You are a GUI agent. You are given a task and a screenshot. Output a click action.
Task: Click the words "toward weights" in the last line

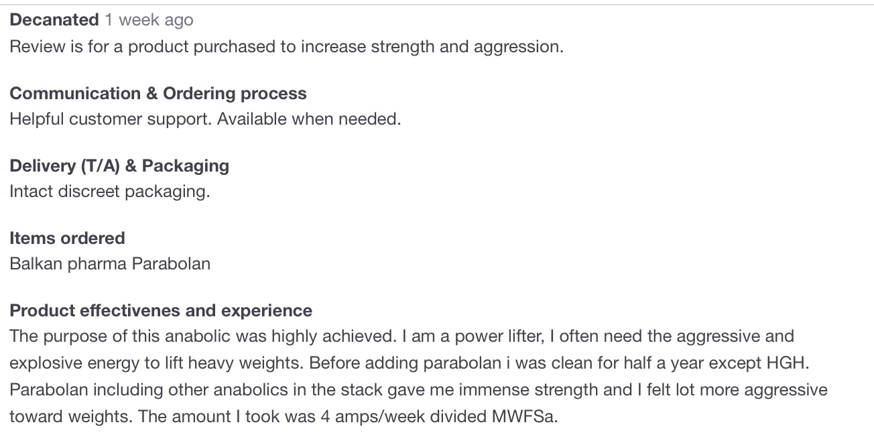[70, 416]
